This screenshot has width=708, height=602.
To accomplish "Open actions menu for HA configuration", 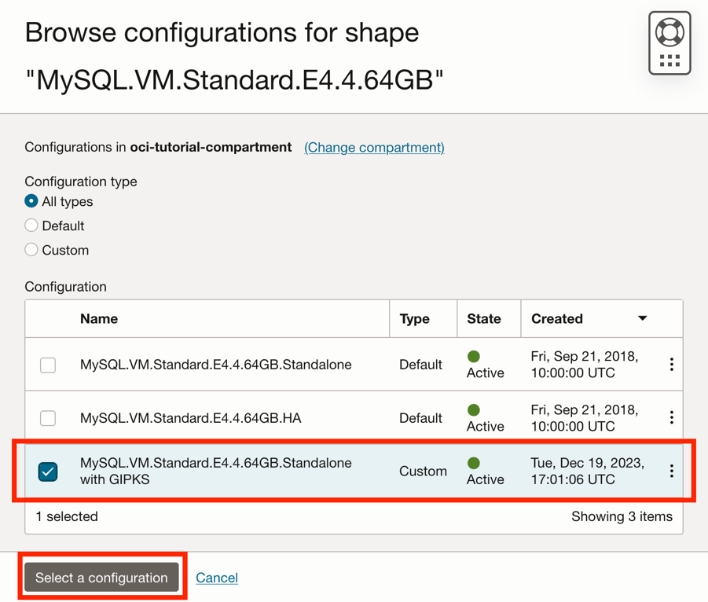I will (671, 418).
